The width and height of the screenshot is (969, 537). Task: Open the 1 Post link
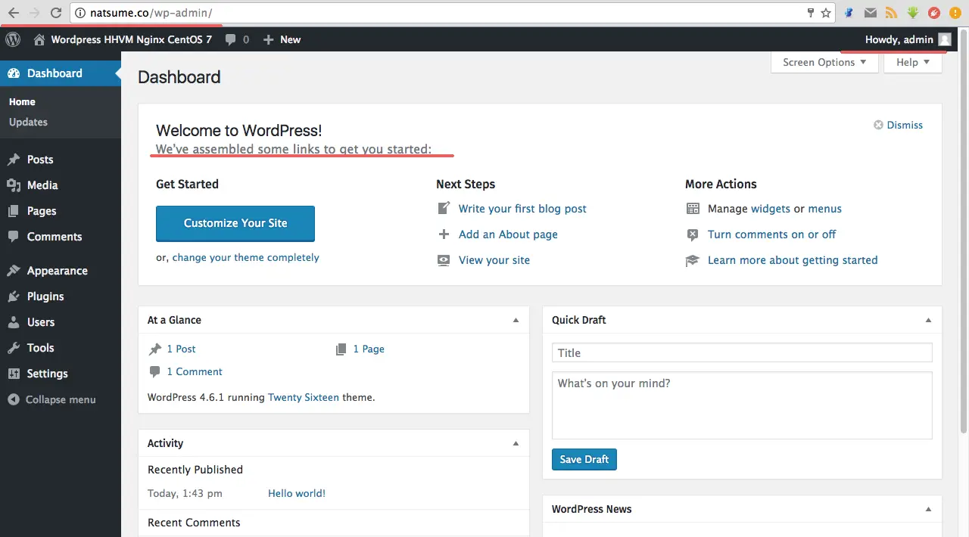pyautogui.click(x=181, y=349)
